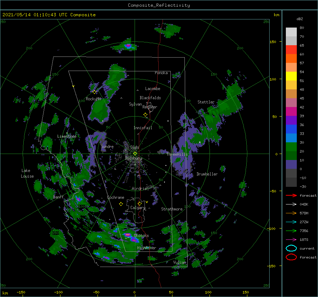Viewport: 318px width, 297px height.
Task: Click the 'Ponoka' map label
Action: click(x=161, y=73)
